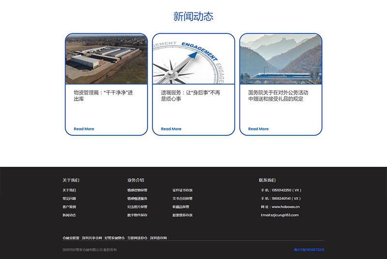Go to 常见问题 in footer
This screenshot has height=259, width=387.
(69, 199)
